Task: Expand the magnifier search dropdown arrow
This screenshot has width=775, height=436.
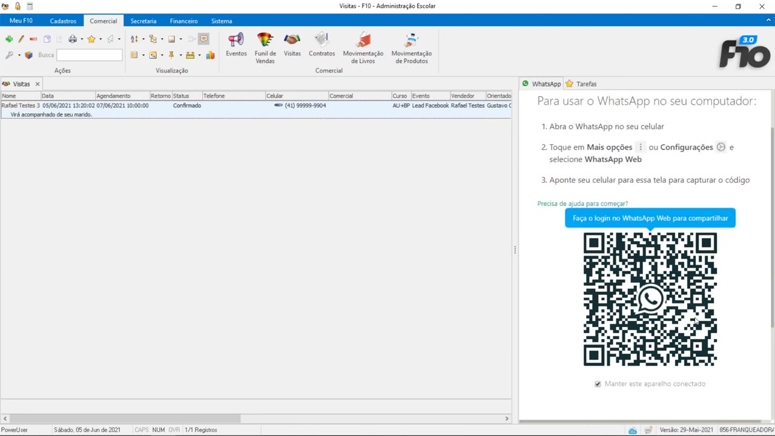Action: pyautogui.click(x=19, y=55)
